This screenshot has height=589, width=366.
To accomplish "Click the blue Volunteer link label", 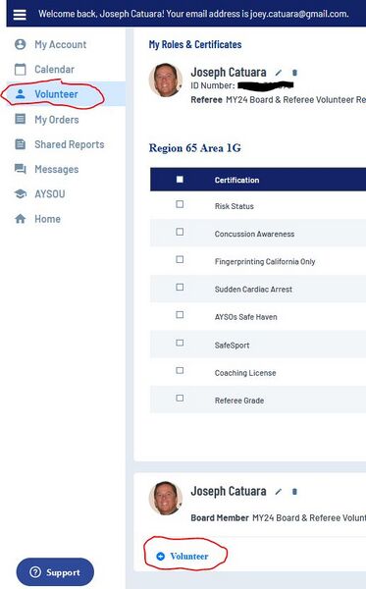I will 188,557.
